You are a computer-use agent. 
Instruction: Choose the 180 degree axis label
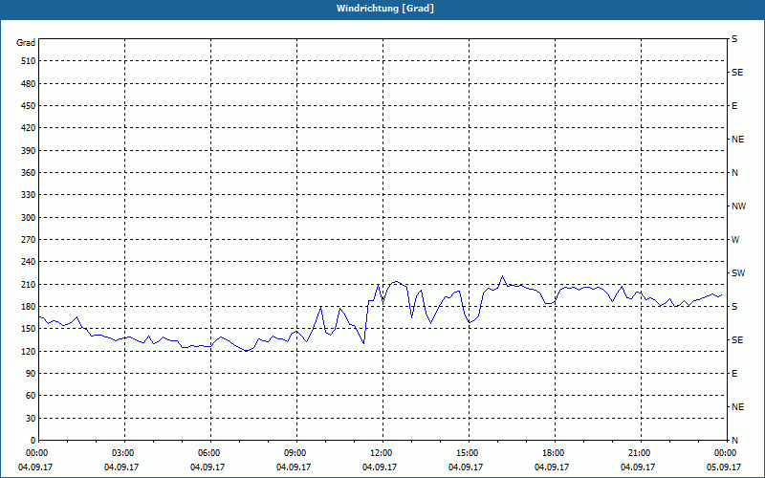click(x=29, y=306)
